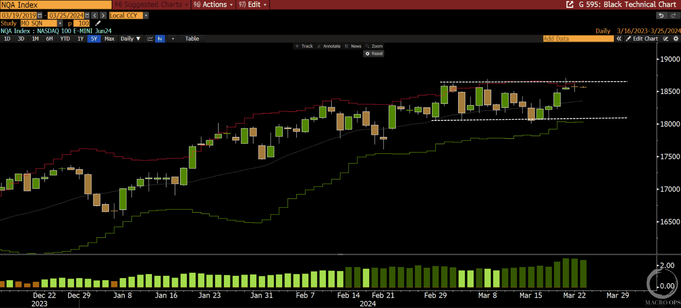Open Daily periodicity dropdown
The width and height of the screenshot is (681, 308).
pos(130,39)
